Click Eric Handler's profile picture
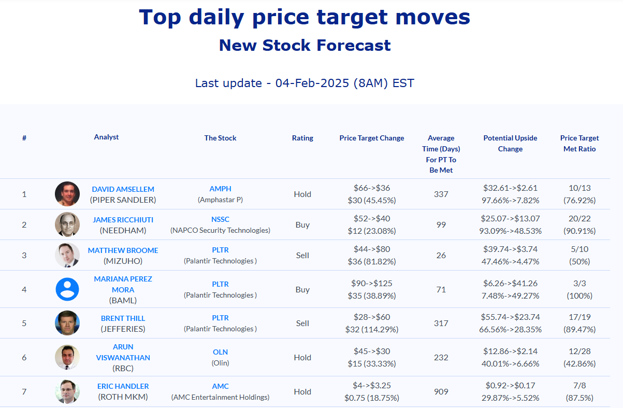Image resolution: width=623 pixels, height=408 pixels. (x=67, y=391)
